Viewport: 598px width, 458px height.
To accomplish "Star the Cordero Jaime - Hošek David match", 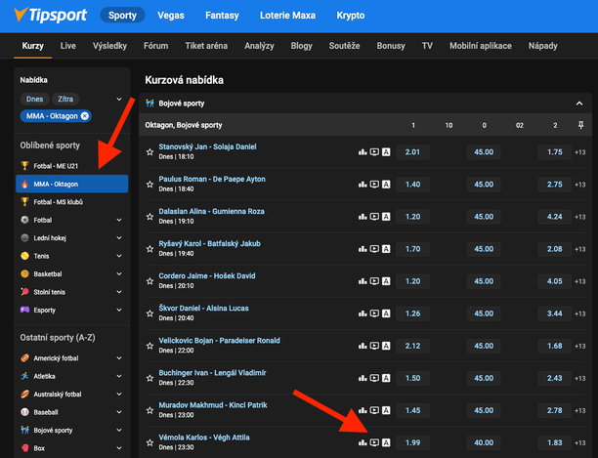I will click(x=149, y=281).
